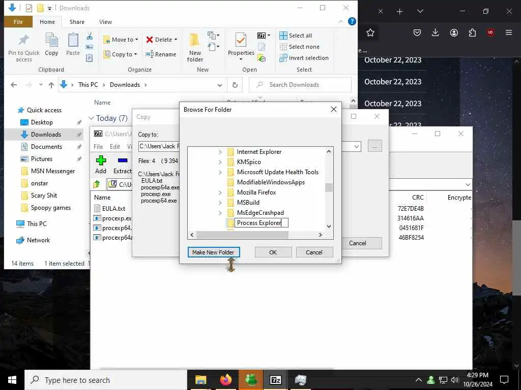
Task: Open the notification center icon
Action: [x=504, y=380]
